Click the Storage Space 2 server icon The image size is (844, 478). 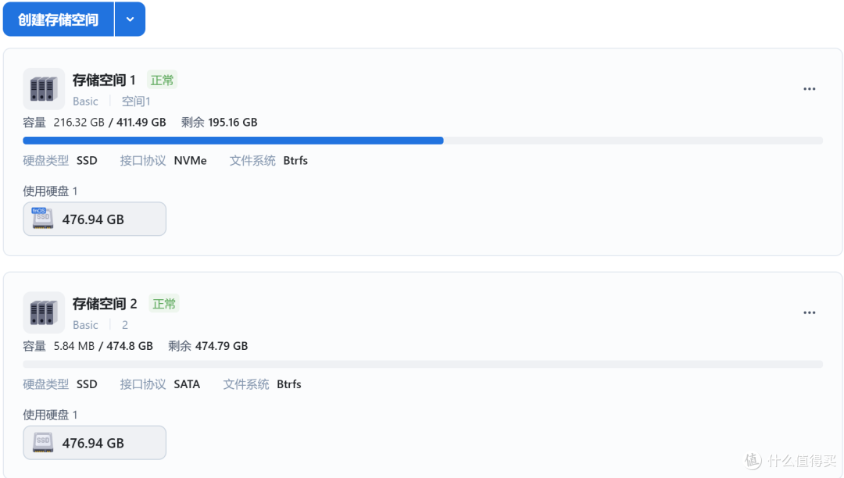pos(44,312)
